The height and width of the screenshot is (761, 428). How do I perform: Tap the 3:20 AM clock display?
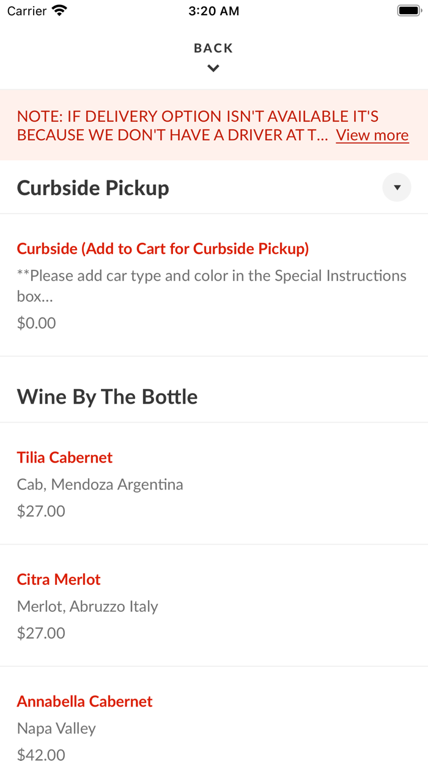213,10
